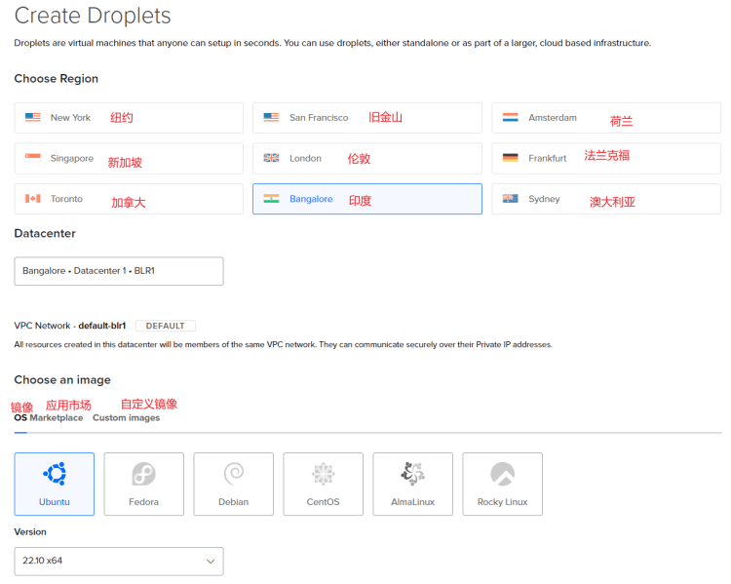Viewport: 731px width, 584px height.
Task: Click the Bangalore India flag icon
Action: [x=271, y=198]
